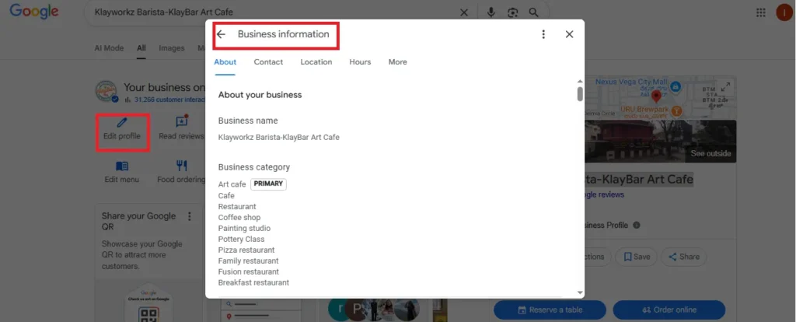Click Reserve a table button

point(550,310)
